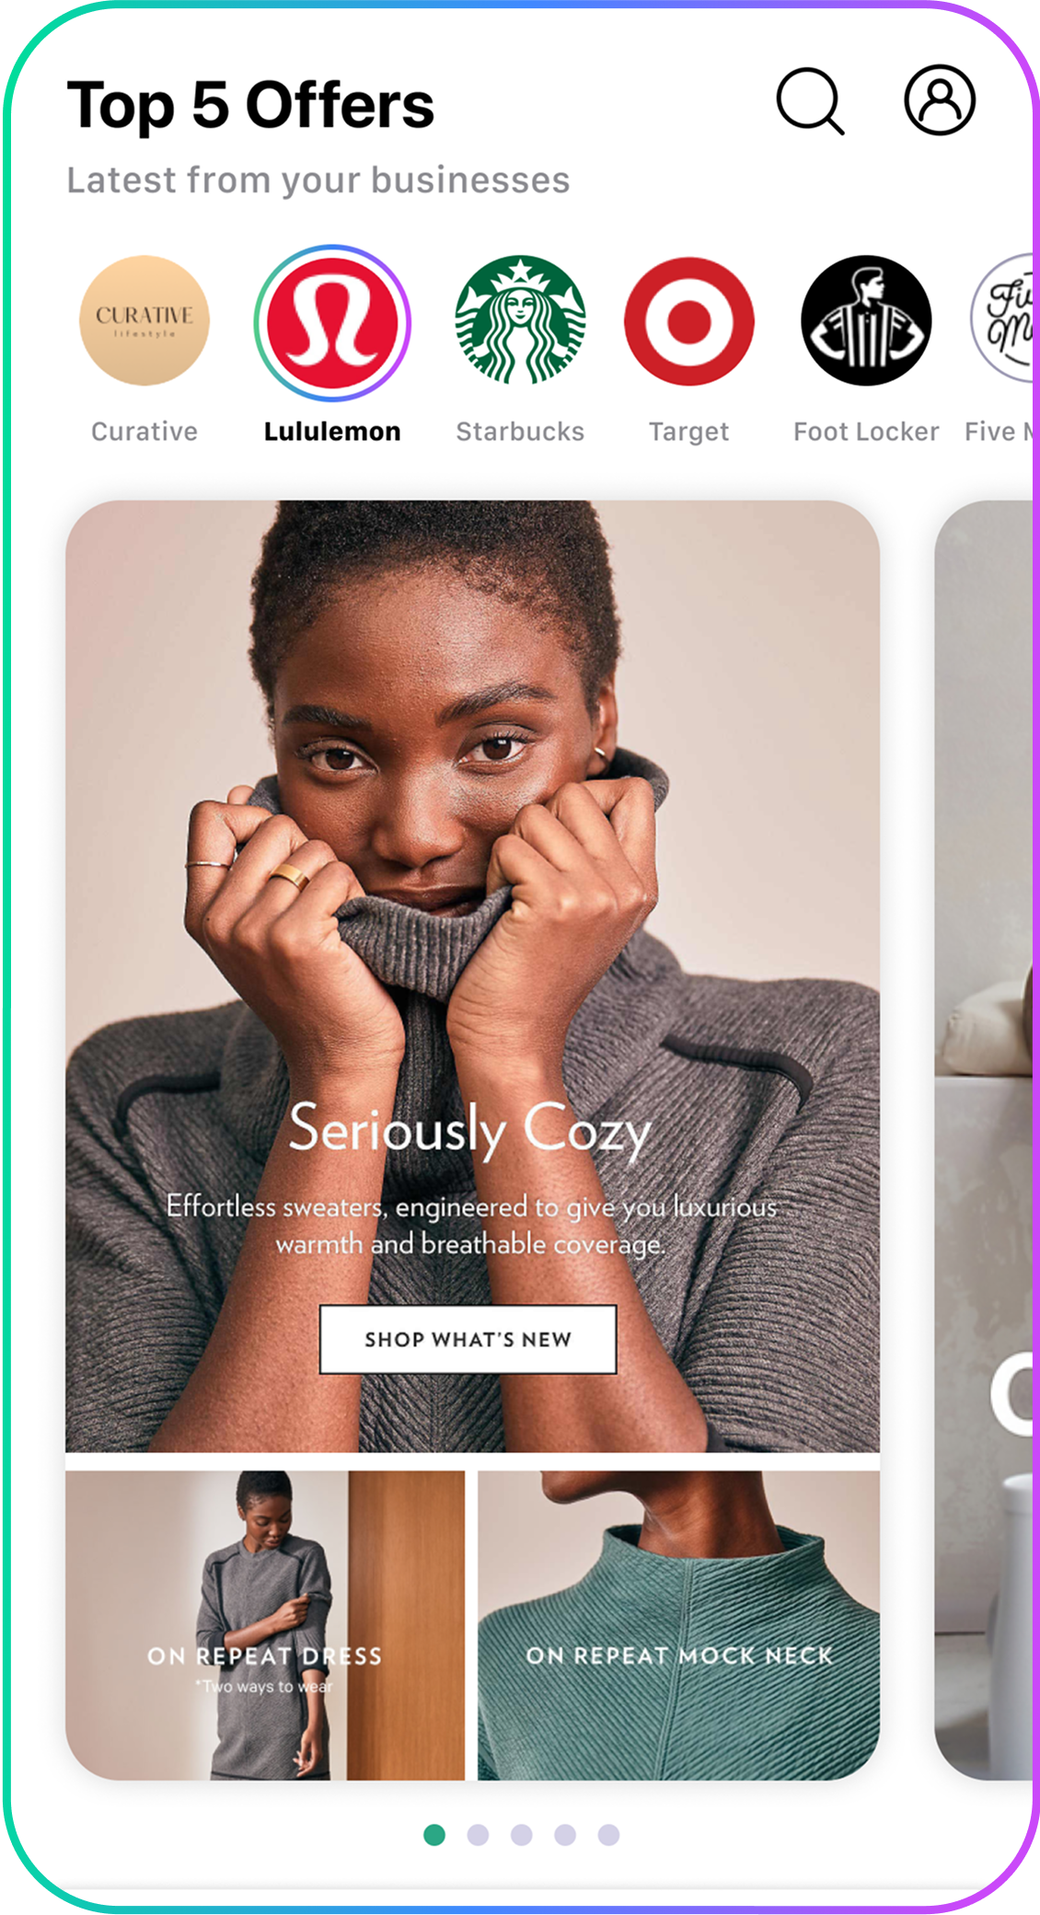The height and width of the screenshot is (1915, 1040).
Task: Jump to the fourth carousel page dot
Action: coord(565,1835)
